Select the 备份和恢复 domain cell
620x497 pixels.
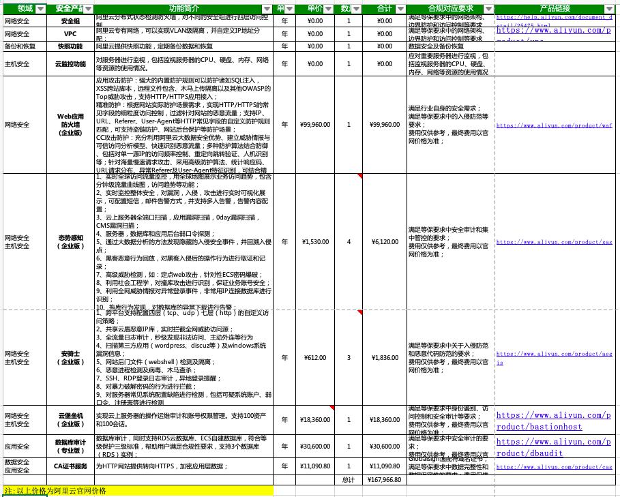click(x=25, y=46)
